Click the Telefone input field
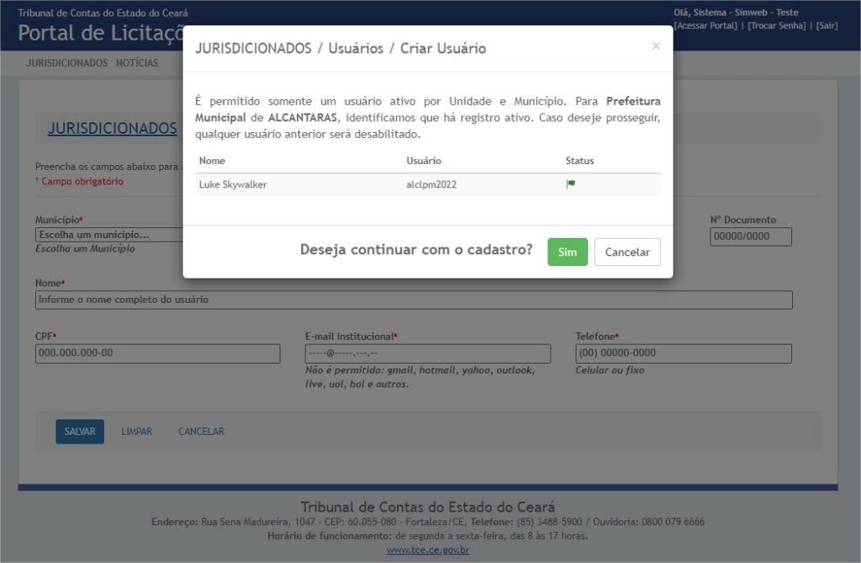861x563 pixels. [x=683, y=353]
